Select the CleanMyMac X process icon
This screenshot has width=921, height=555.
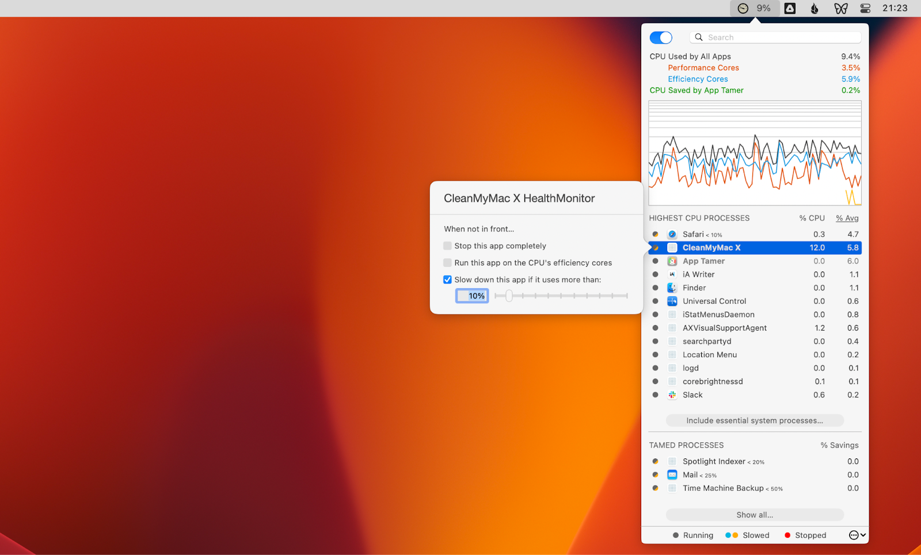pyautogui.click(x=672, y=247)
